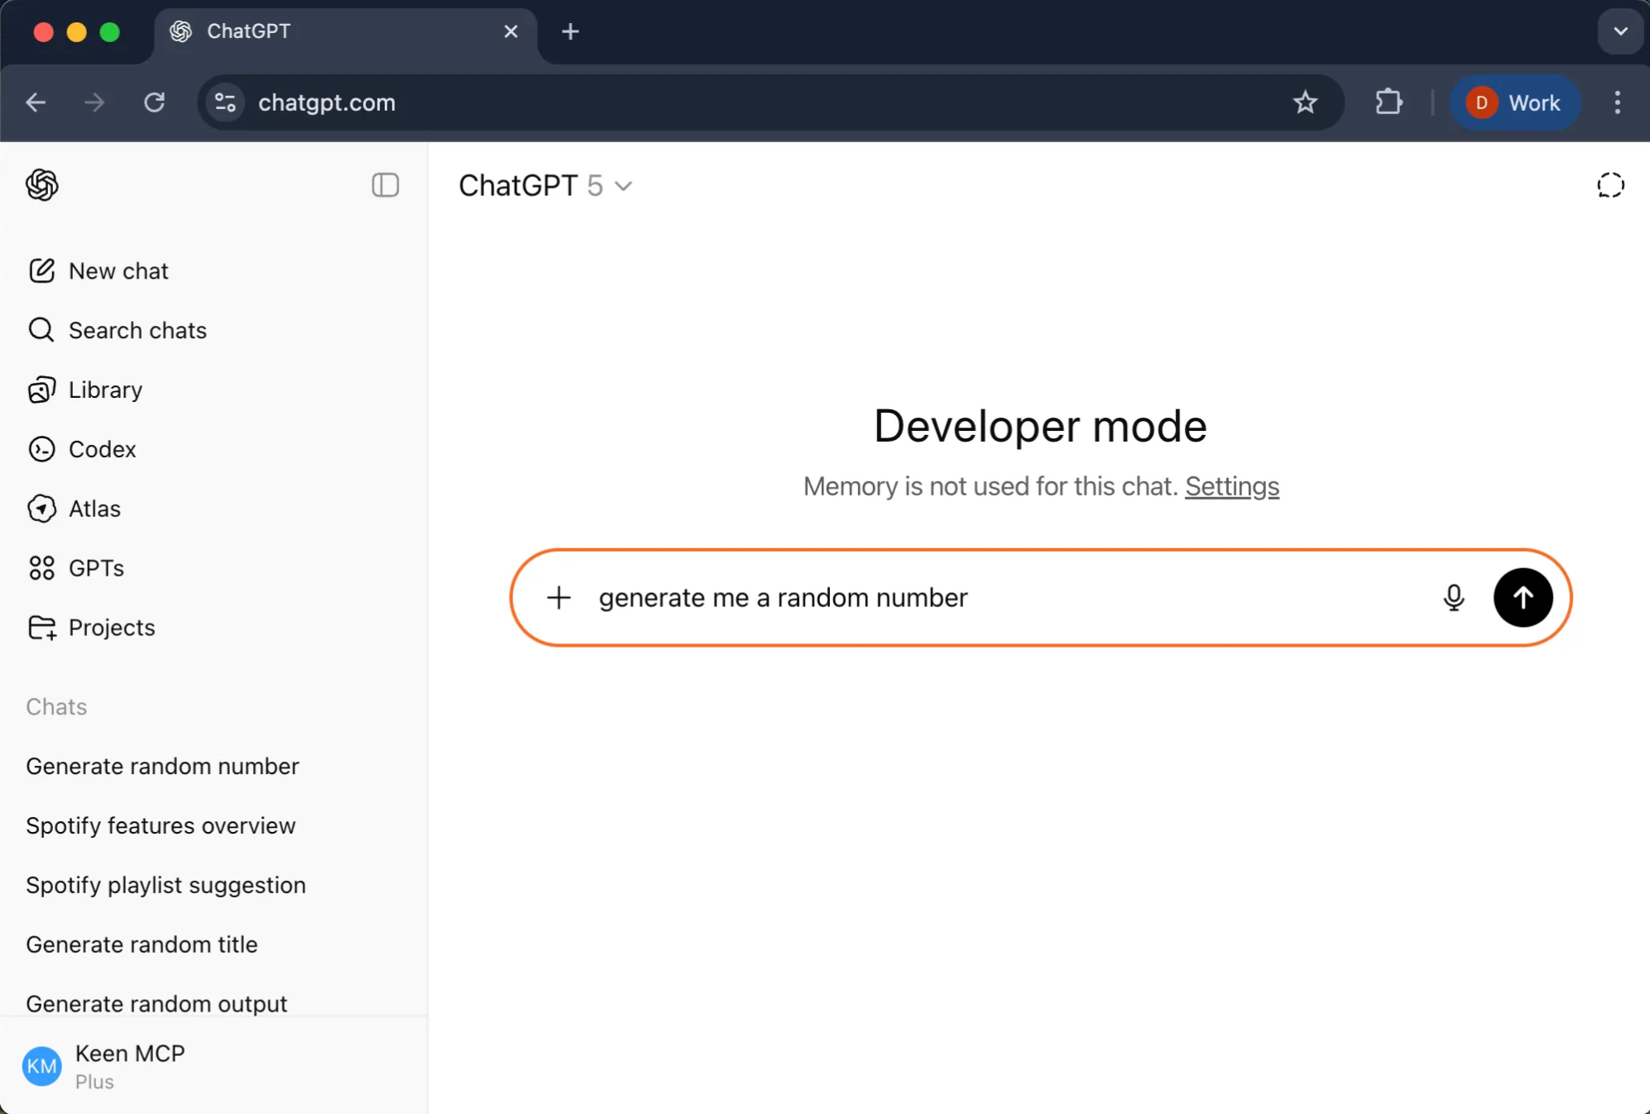Toggle the sidebar collapse icon
The image size is (1650, 1114).
[385, 184]
